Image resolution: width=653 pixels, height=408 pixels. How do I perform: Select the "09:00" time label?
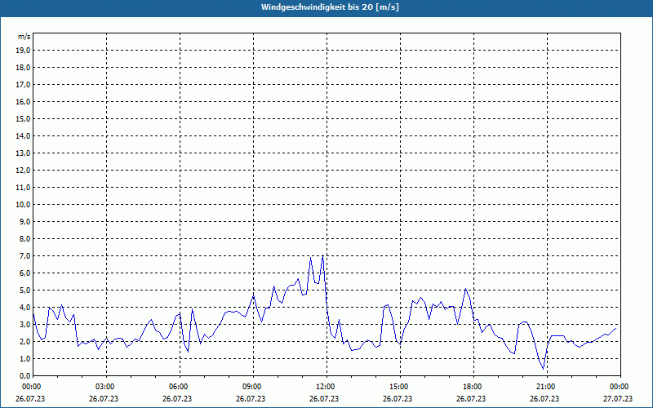253,387
